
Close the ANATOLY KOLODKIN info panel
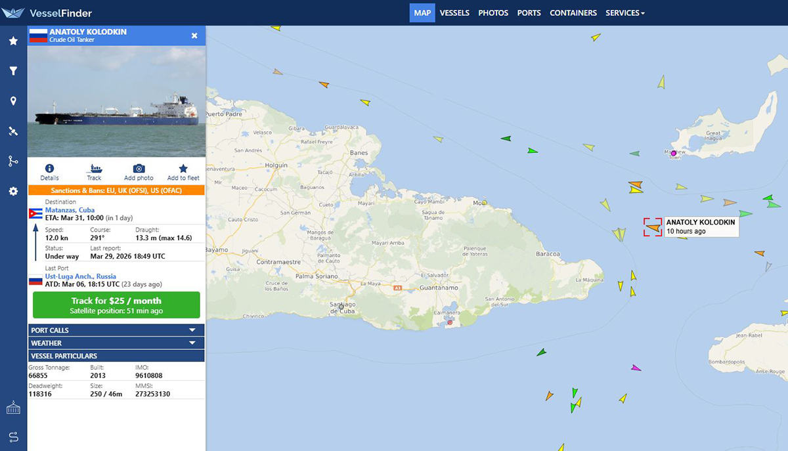[x=194, y=35]
